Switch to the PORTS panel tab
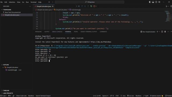The width and height of the screenshot is (172, 97). 76,32
